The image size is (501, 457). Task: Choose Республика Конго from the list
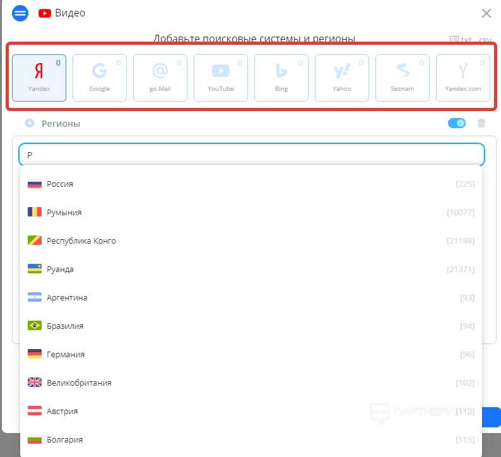tap(251, 240)
